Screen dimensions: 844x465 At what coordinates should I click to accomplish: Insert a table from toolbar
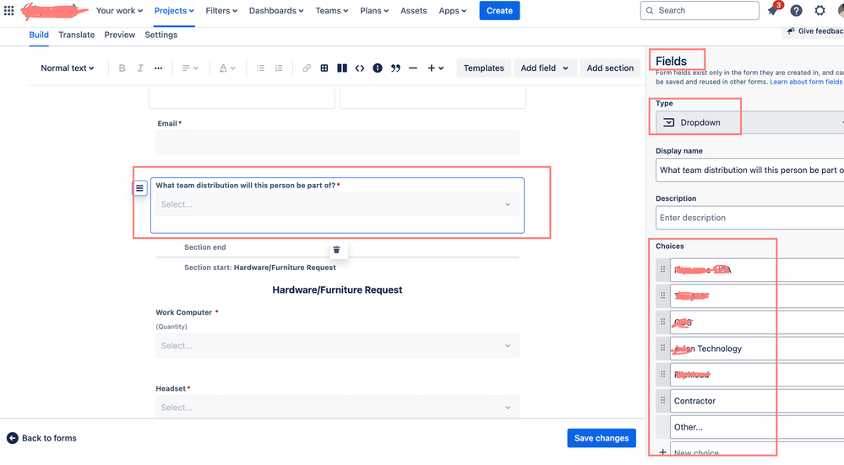point(324,68)
